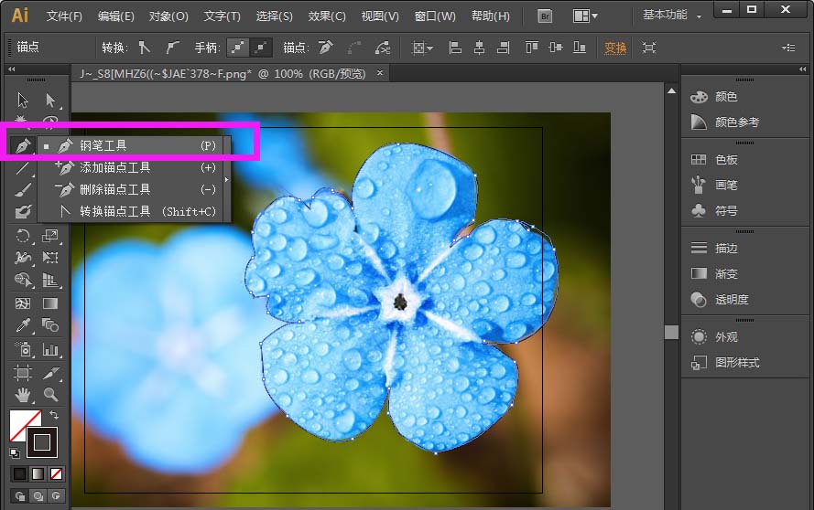The width and height of the screenshot is (814, 510).
Task: Expand the collapsed right panel dock
Action: 803,69
